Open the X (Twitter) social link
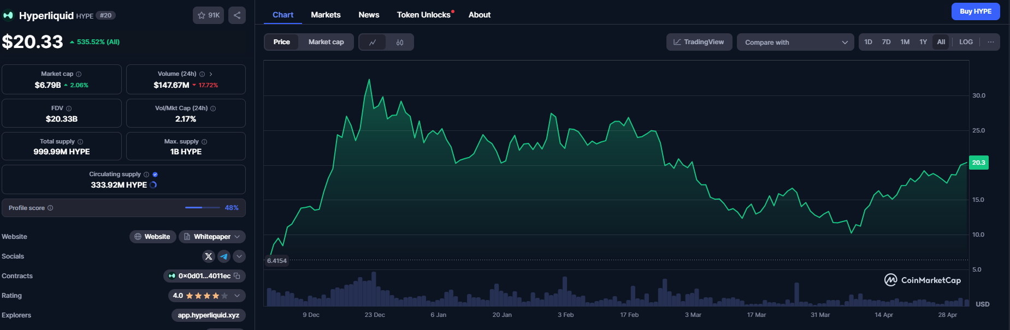 pos(209,256)
